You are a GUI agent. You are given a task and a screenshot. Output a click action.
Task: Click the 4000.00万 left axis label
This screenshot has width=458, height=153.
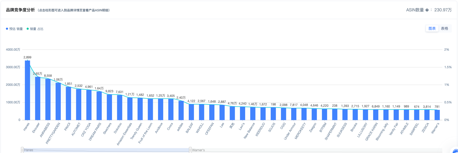(13, 50)
